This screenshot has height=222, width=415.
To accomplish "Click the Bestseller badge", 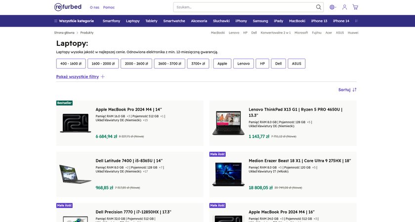I will pyautogui.click(x=64, y=103).
